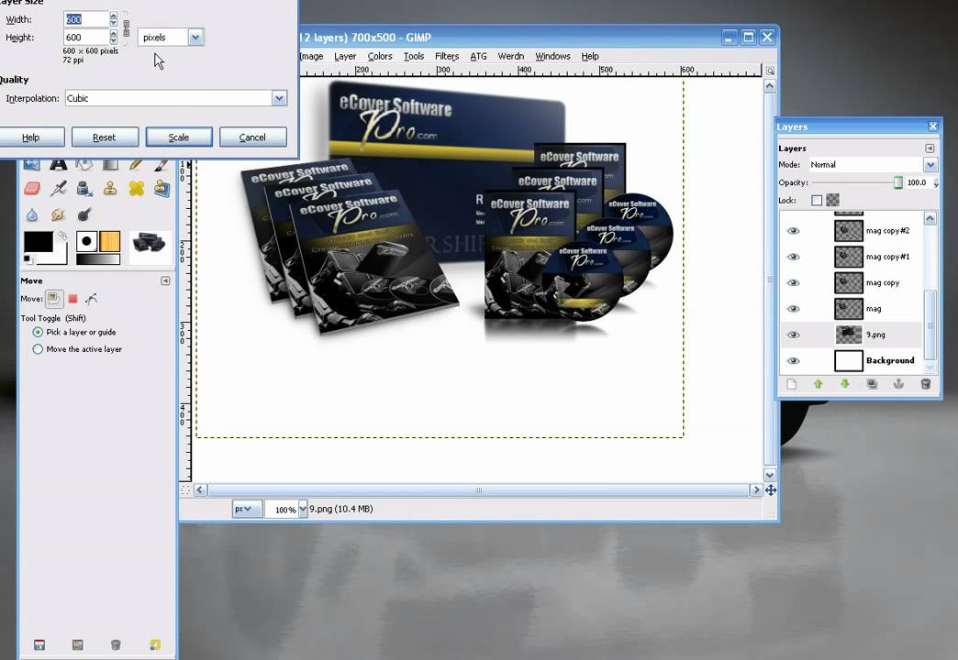Select the Blur/Sharpen droplet tool
Viewport: 958px width, 660px height.
[x=32, y=214]
